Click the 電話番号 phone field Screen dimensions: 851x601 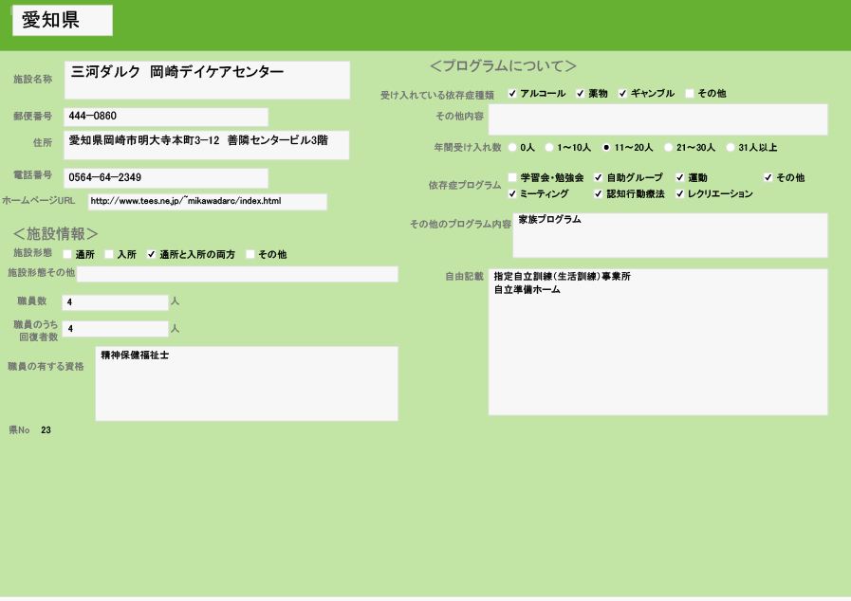tap(165, 178)
